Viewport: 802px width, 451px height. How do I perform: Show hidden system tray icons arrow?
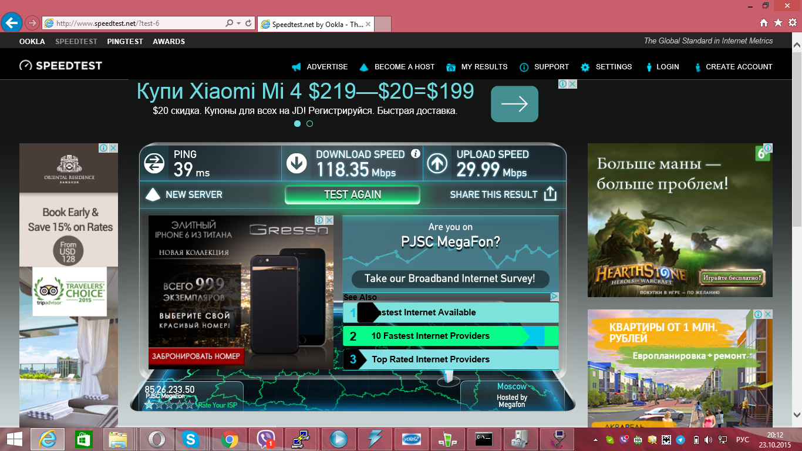coord(597,439)
